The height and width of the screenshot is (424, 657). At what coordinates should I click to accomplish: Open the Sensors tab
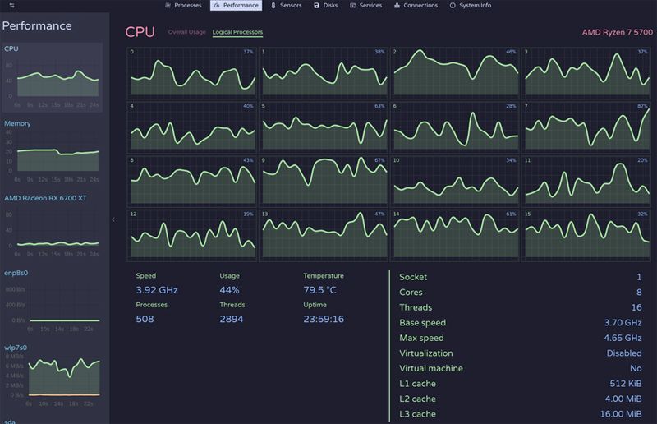pos(286,6)
